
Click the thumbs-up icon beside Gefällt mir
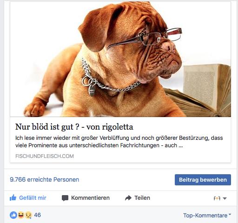pos(13,198)
